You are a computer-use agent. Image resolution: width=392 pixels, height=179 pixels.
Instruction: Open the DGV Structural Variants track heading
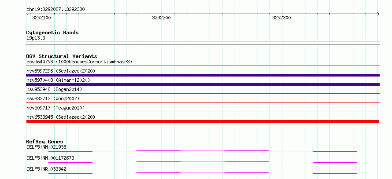click(x=62, y=56)
